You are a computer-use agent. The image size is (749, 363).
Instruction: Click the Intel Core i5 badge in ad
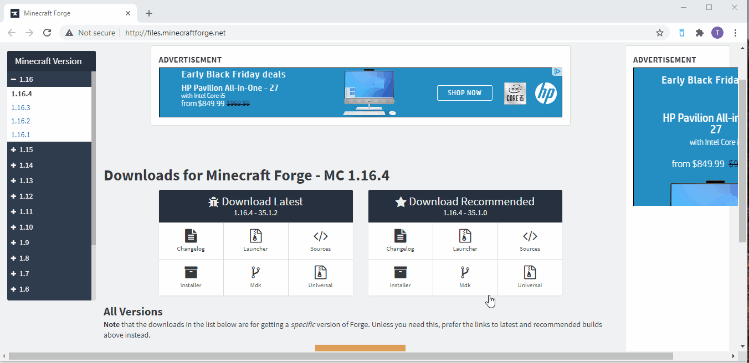(x=515, y=93)
